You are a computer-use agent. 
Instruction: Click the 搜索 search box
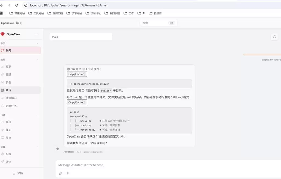[x=155, y=23]
